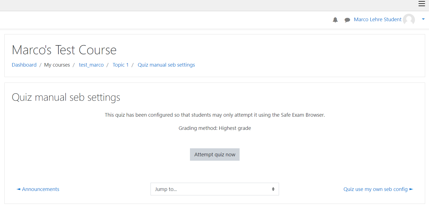This screenshot has height=216, width=429.
Task: Open the messages chat bubble icon
Action: pyautogui.click(x=347, y=20)
